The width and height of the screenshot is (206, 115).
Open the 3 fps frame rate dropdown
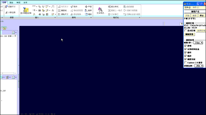click(x=198, y=43)
